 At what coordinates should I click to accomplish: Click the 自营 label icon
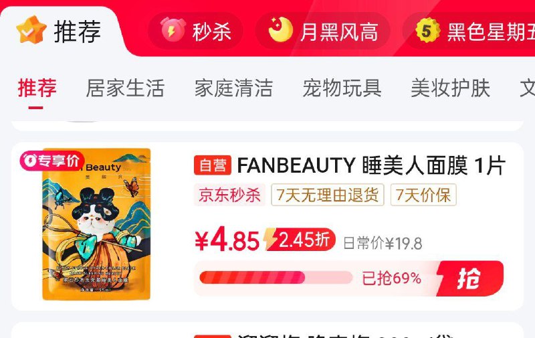point(213,165)
